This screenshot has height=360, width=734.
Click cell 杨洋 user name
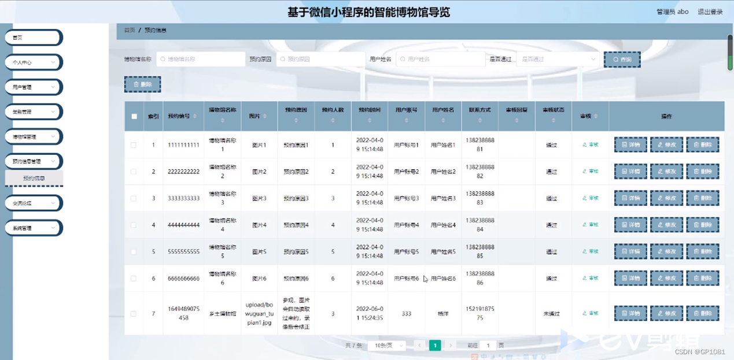443,314
